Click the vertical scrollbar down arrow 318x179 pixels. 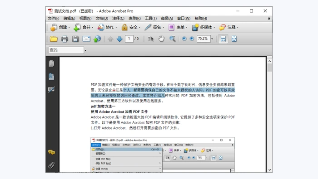point(269,170)
